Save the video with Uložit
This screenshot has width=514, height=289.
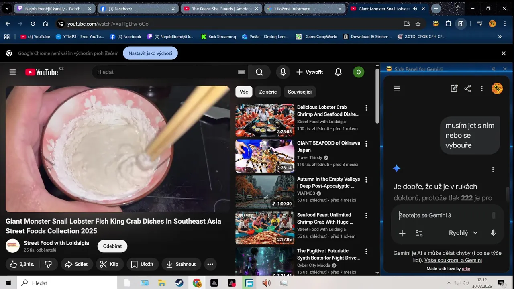point(143,264)
